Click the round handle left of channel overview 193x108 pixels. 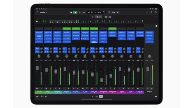37,21
